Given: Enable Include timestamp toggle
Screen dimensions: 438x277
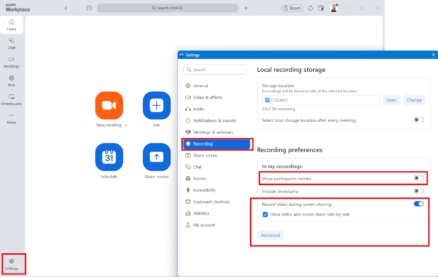Looking at the screenshot, I should pyautogui.click(x=418, y=191).
